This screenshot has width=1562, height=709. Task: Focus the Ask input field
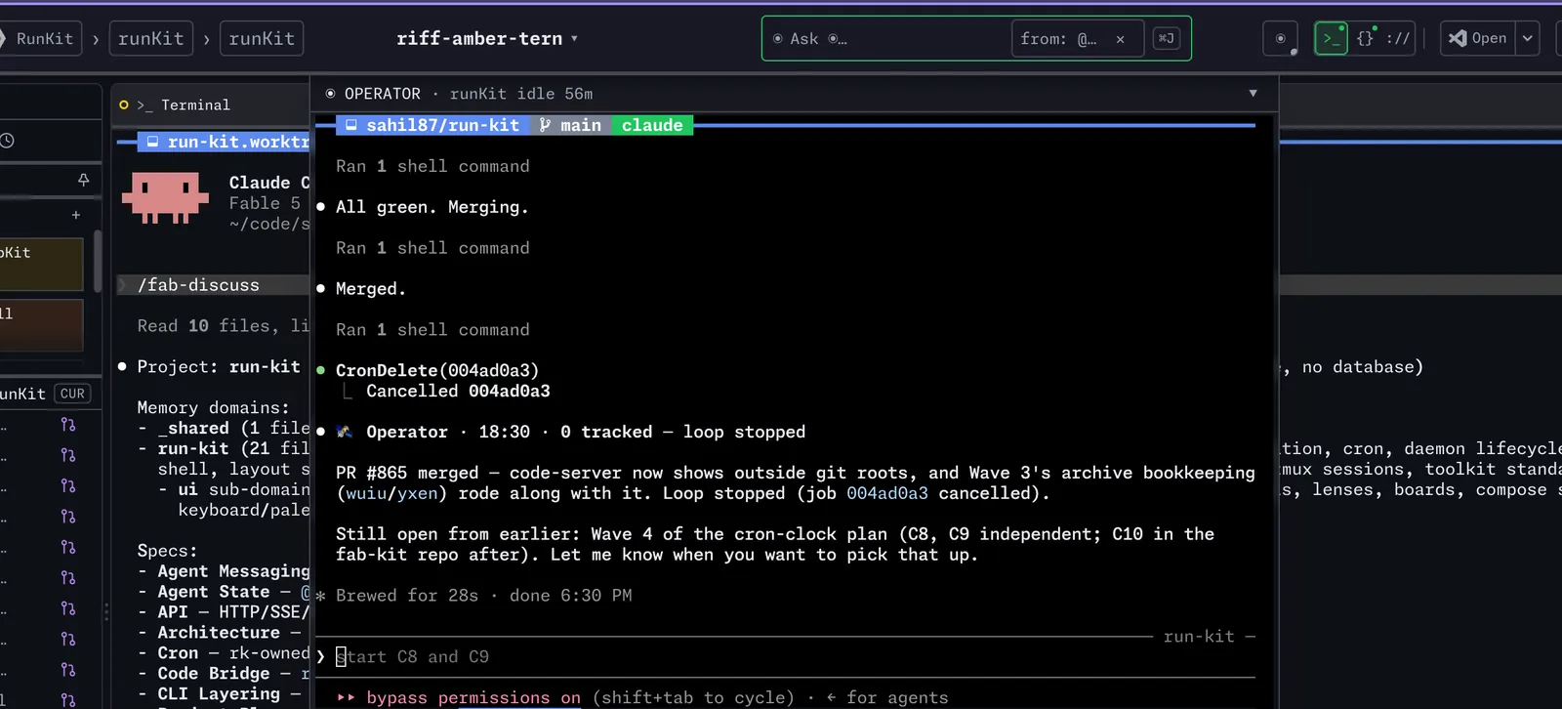coord(888,39)
